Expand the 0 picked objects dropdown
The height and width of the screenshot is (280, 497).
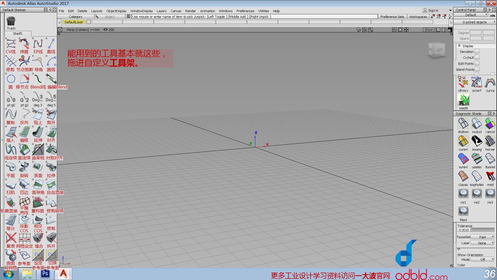[x=475, y=22]
